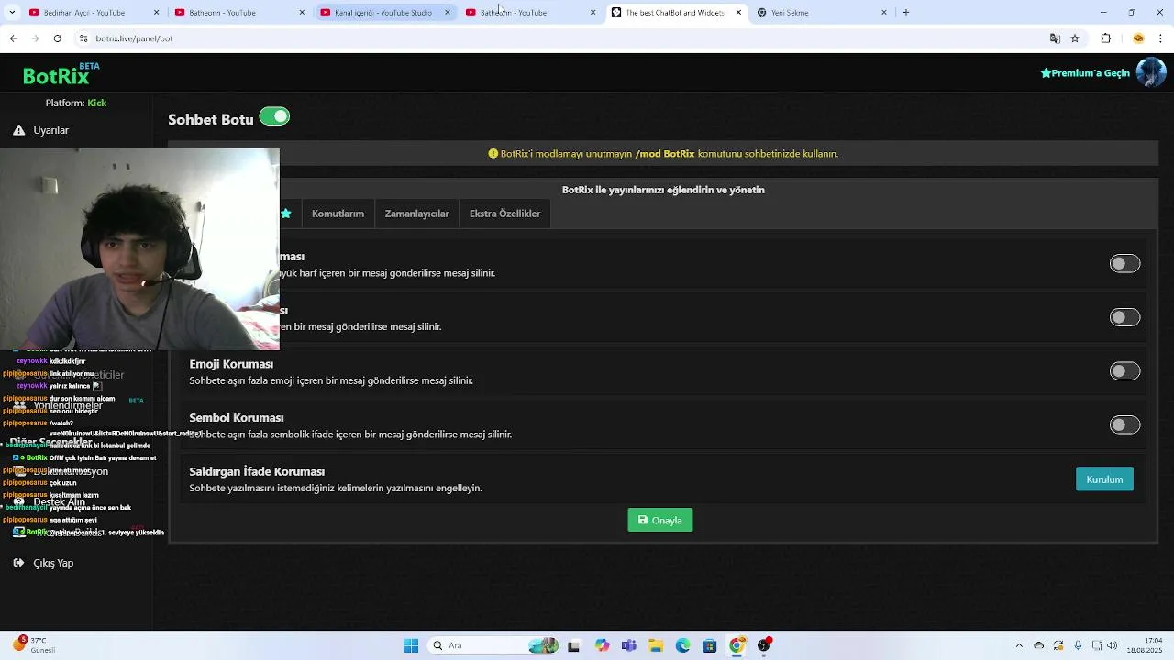Switch to Bedirhan Aycı YouTube tab
This screenshot has height=660, width=1174.
pos(94,13)
